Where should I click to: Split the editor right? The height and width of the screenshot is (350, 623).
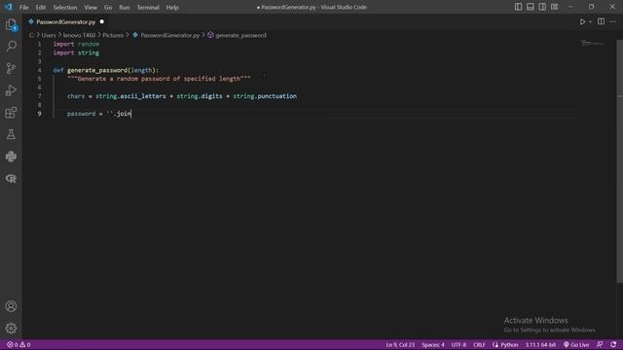(602, 21)
